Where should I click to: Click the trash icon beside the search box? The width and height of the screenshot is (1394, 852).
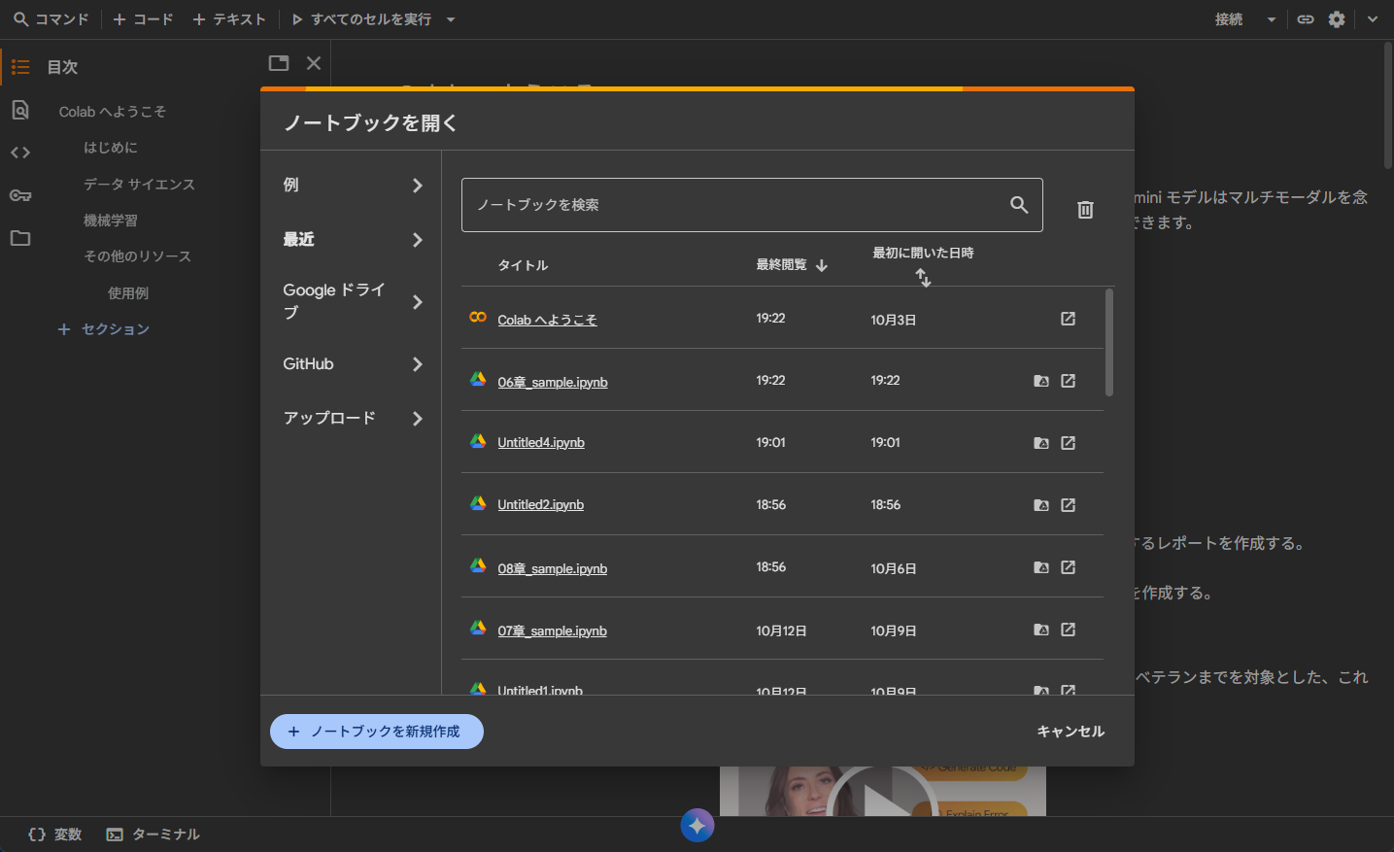(x=1085, y=209)
